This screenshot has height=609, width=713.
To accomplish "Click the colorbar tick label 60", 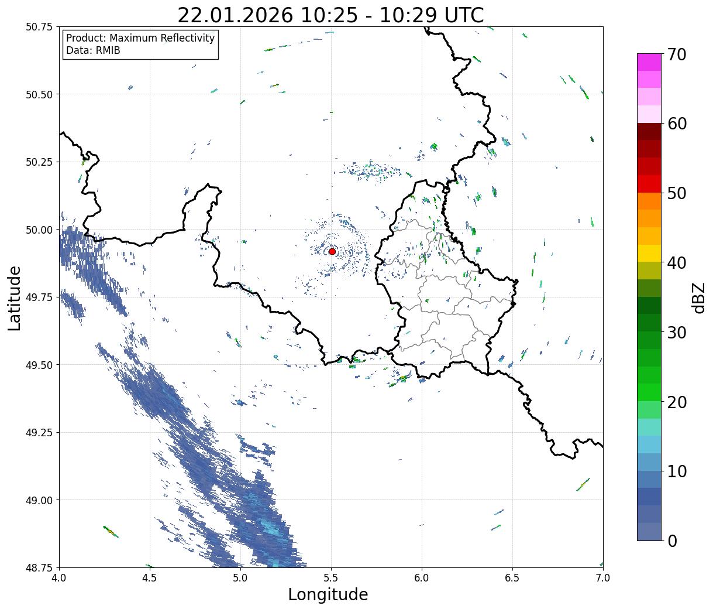I will [x=676, y=124].
